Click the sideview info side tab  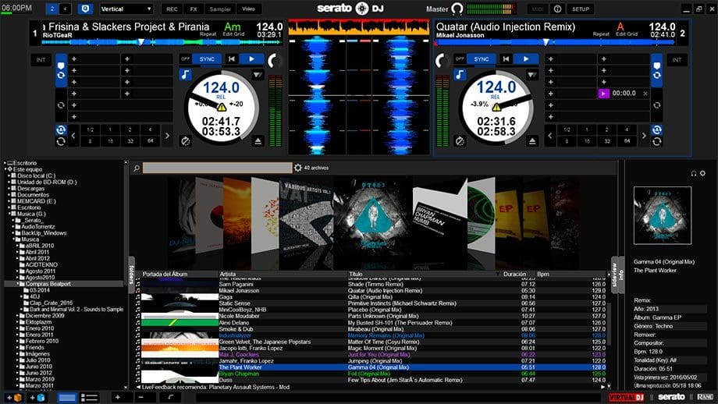[617, 275]
